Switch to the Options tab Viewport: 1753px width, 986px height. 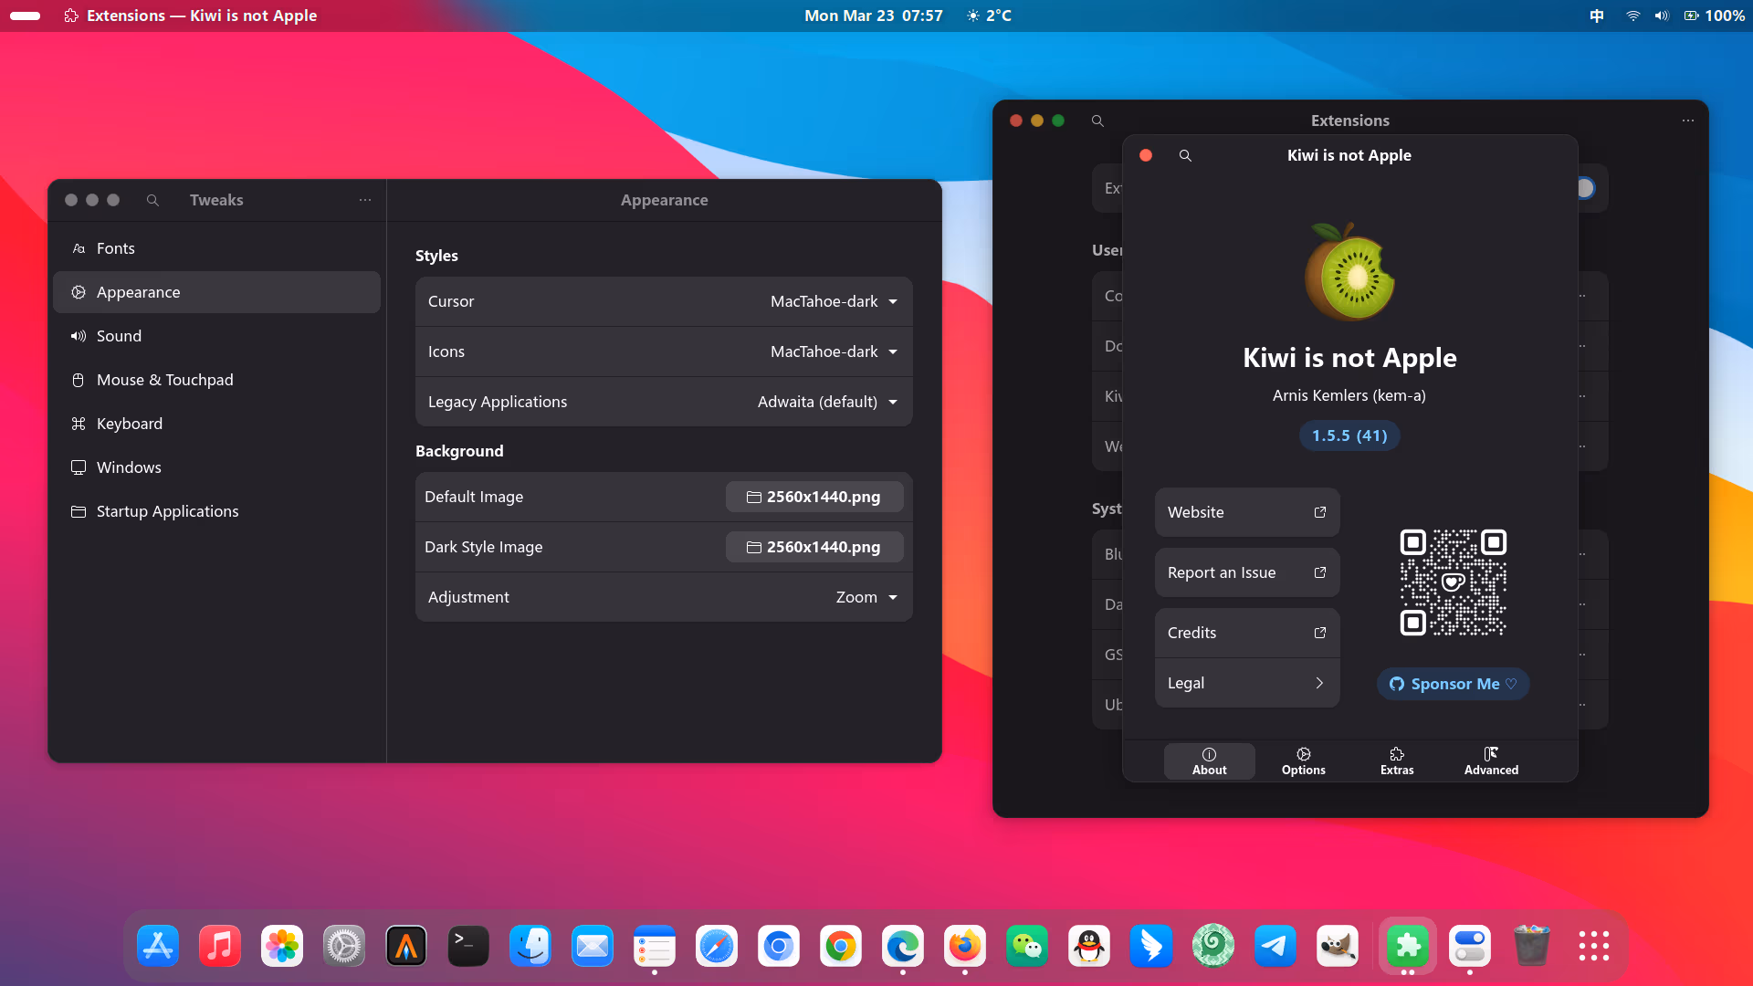1304,760
